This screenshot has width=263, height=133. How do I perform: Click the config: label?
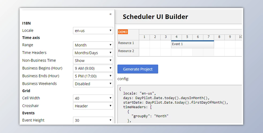[x=123, y=79]
